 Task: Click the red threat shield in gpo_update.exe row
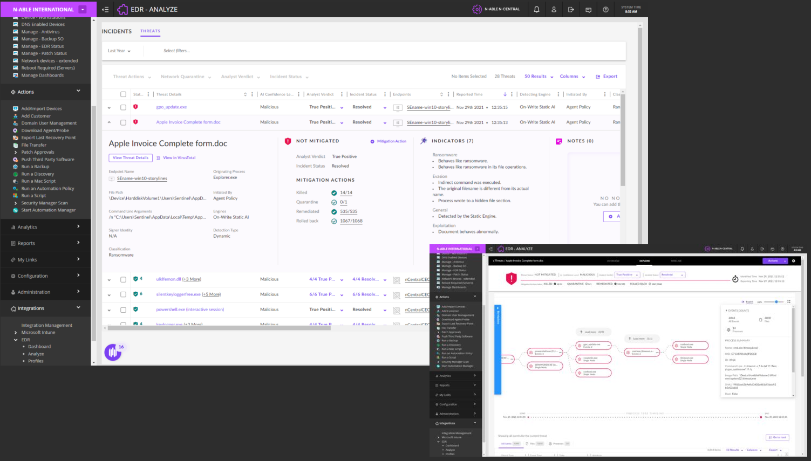click(x=135, y=107)
